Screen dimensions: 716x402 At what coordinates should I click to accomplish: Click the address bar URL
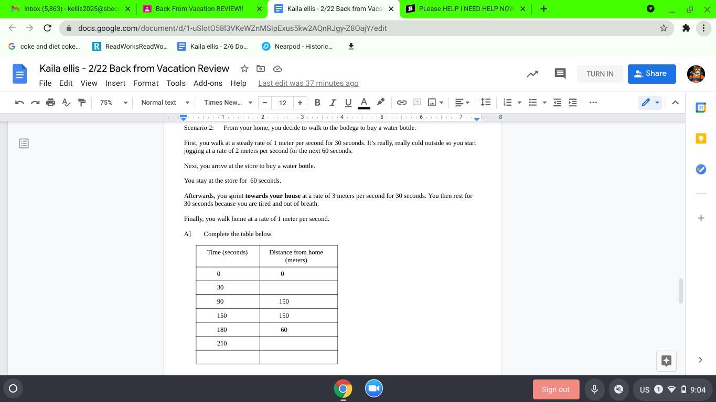[x=232, y=28]
